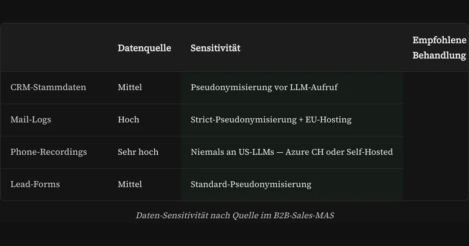Click the table caption Daten-Sensitivität nach Quelle

tap(235, 215)
